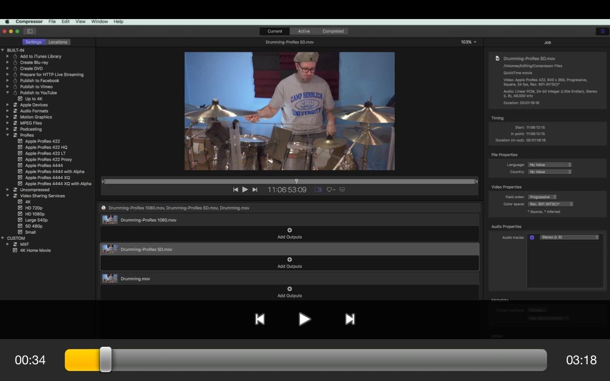Screen dimensions: 610x381
Task: Go to next frame in Compressor preview
Action: [x=255, y=190]
